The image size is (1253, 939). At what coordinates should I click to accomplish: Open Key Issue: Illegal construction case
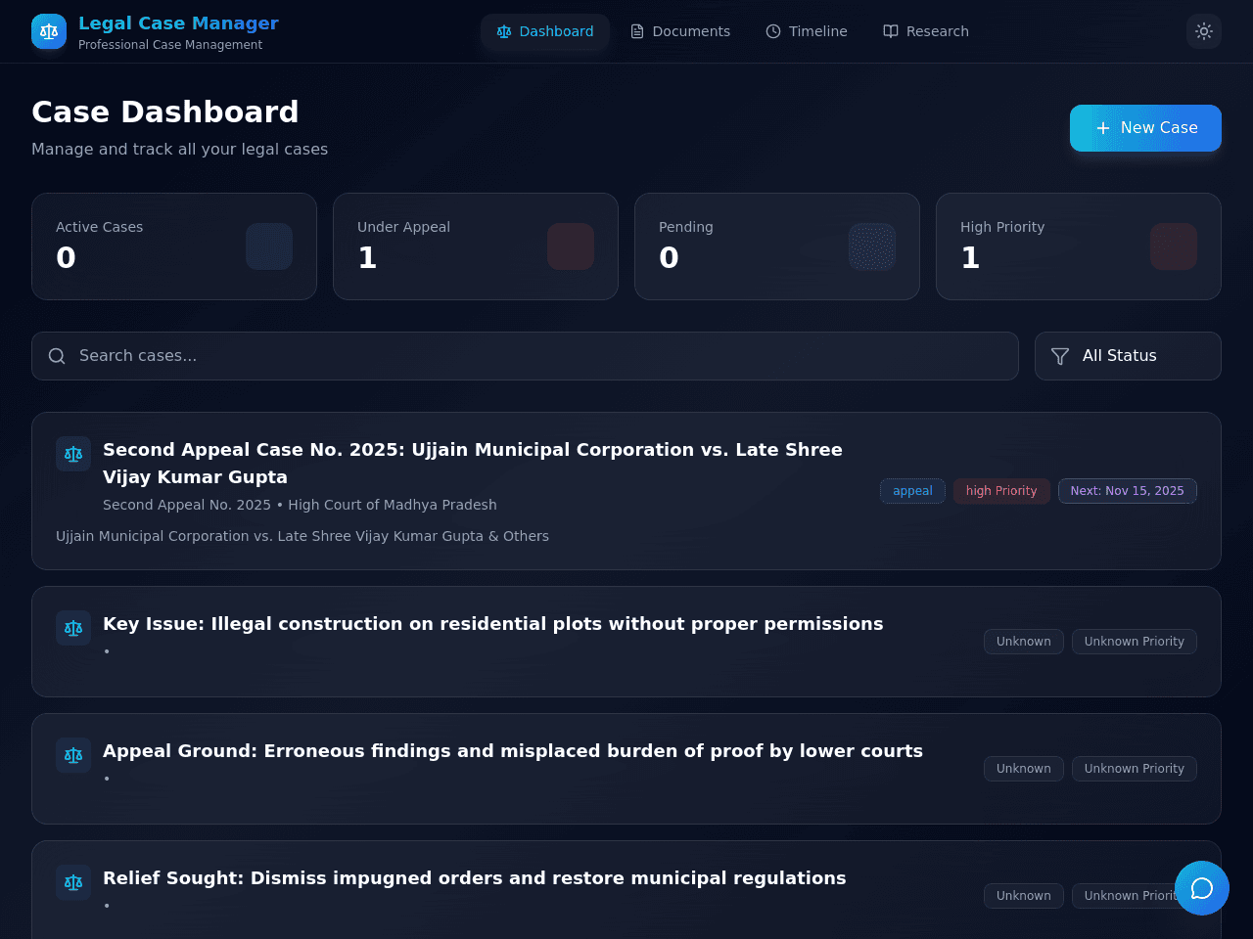point(493,624)
